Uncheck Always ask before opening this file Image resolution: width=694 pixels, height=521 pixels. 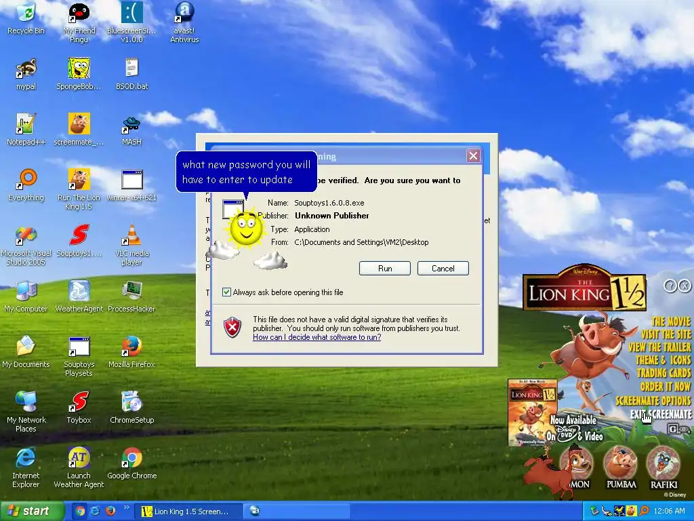tap(226, 292)
